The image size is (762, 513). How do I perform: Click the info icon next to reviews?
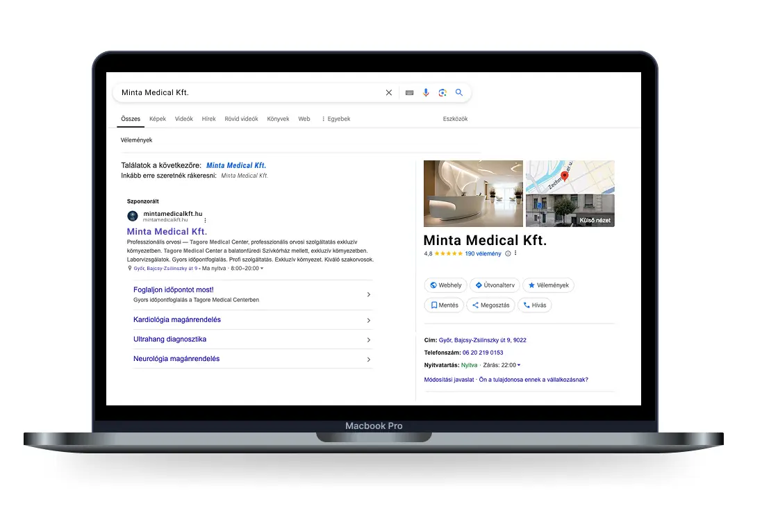click(508, 254)
